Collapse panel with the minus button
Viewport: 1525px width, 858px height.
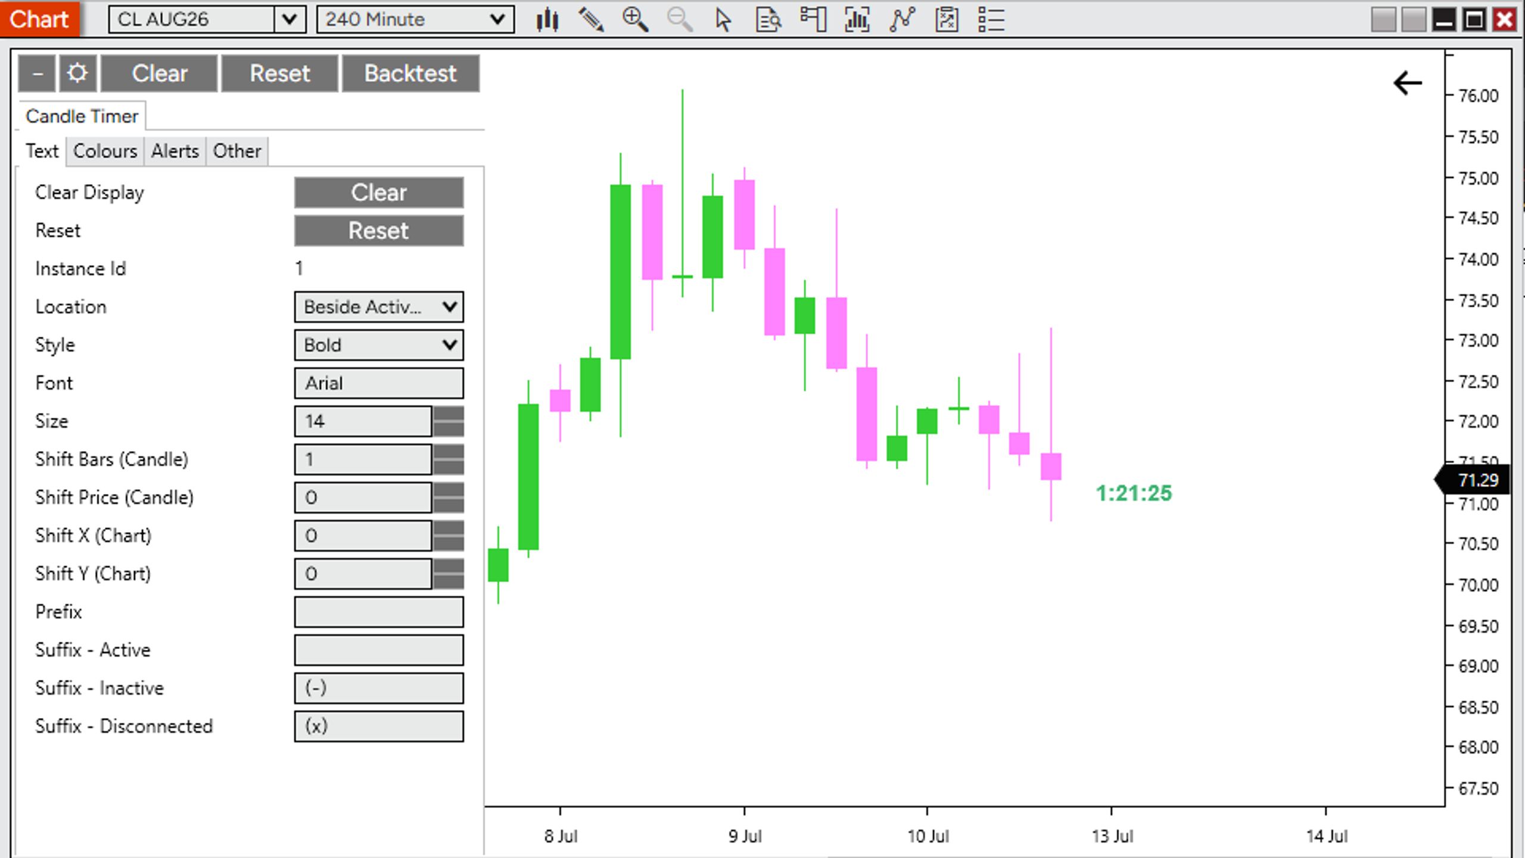coord(37,74)
